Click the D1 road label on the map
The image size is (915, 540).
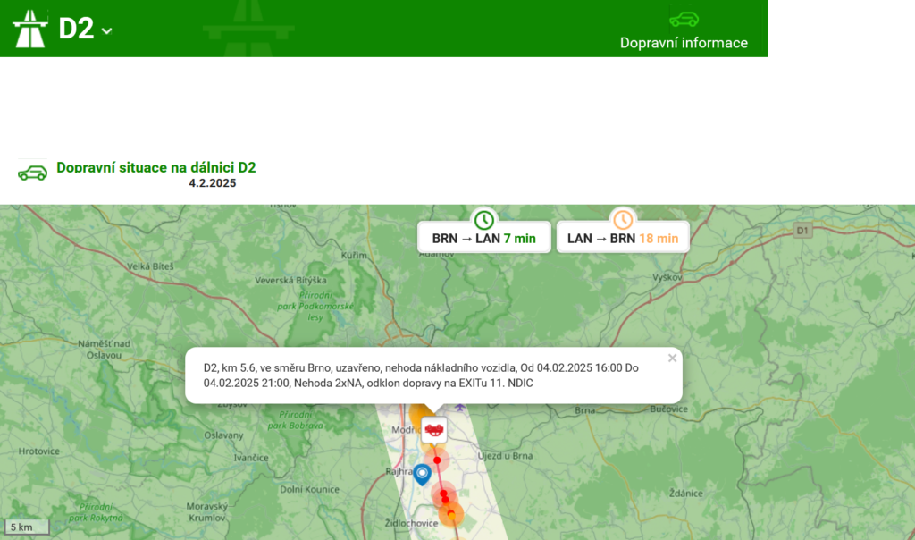point(803,231)
